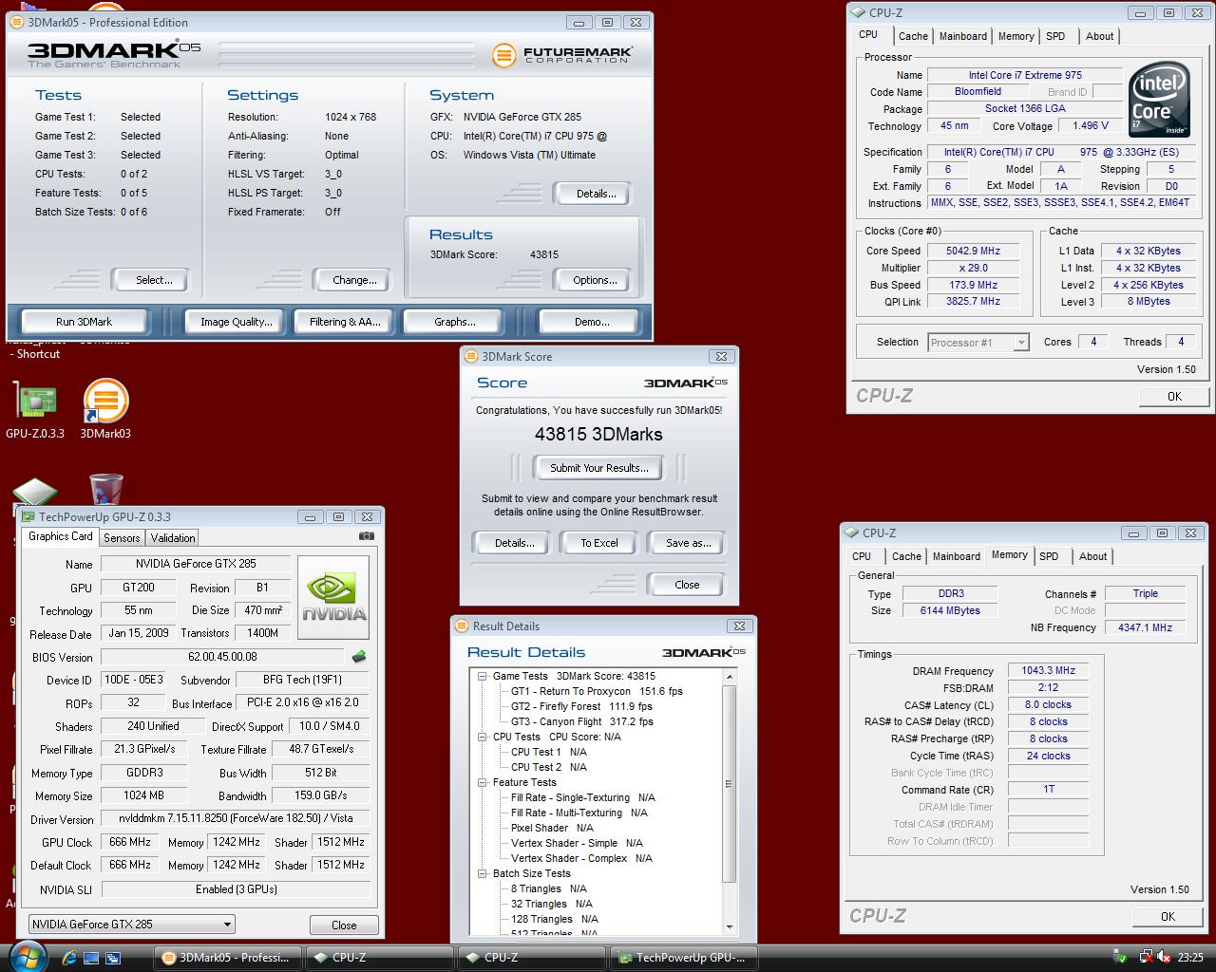Click the Image Quality... button
Screen dimensions: 1216x972
tap(237, 322)
